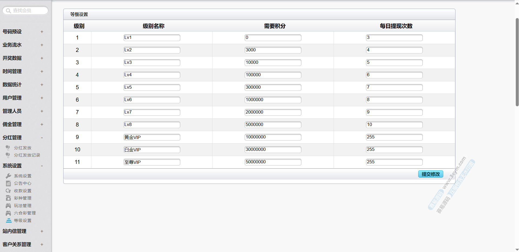This screenshot has width=519, height=252.
Task: Click the gamepad icon for 六合彩管理
Action: click(x=8, y=213)
